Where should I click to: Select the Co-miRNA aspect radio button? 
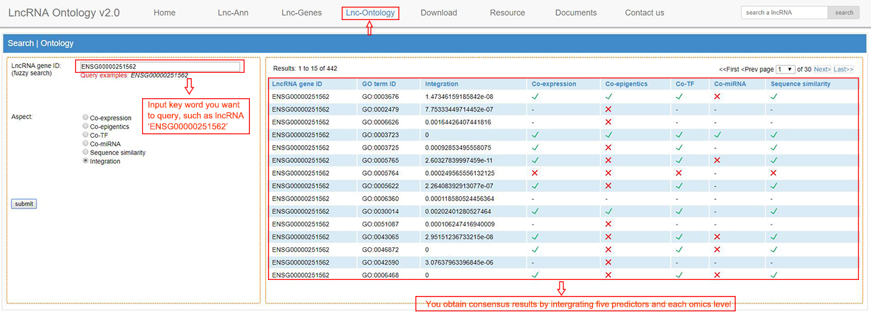85,144
